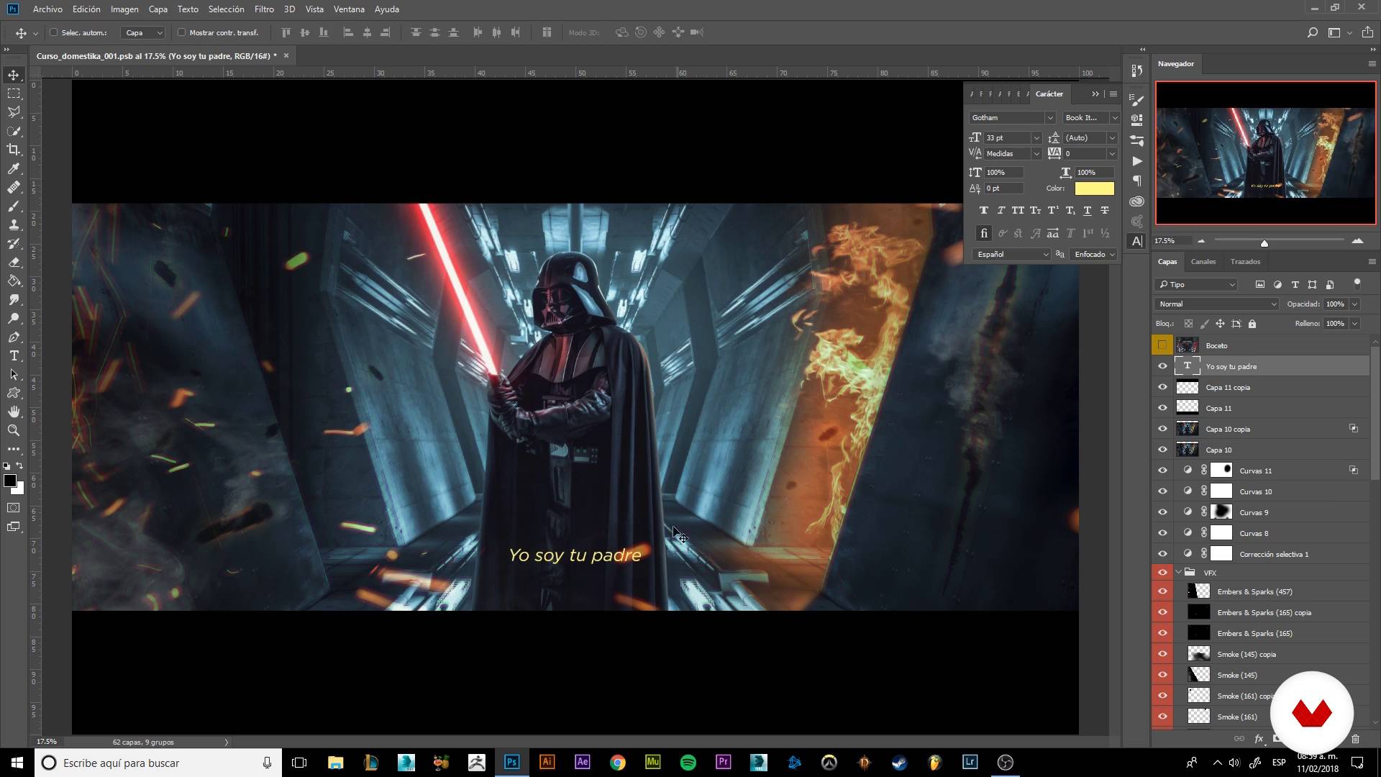Open the Enfocado anti-aliasing dropdown

coord(1093,255)
